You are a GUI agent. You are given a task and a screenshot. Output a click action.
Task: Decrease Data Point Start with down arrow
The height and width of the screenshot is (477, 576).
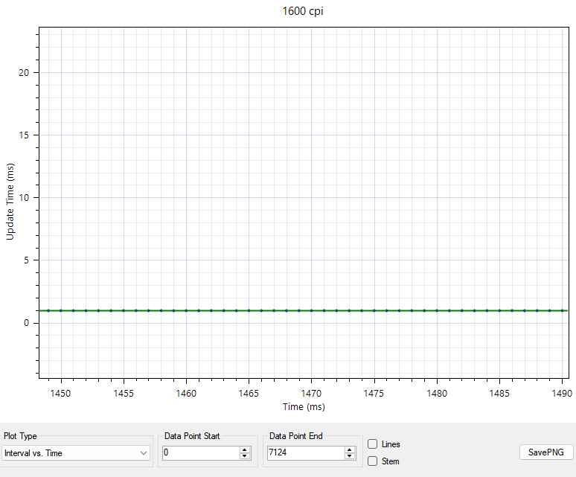coord(245,456)
